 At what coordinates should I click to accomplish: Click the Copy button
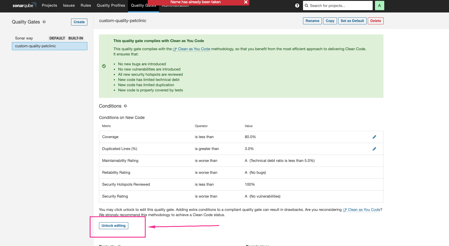pos(330,21)
